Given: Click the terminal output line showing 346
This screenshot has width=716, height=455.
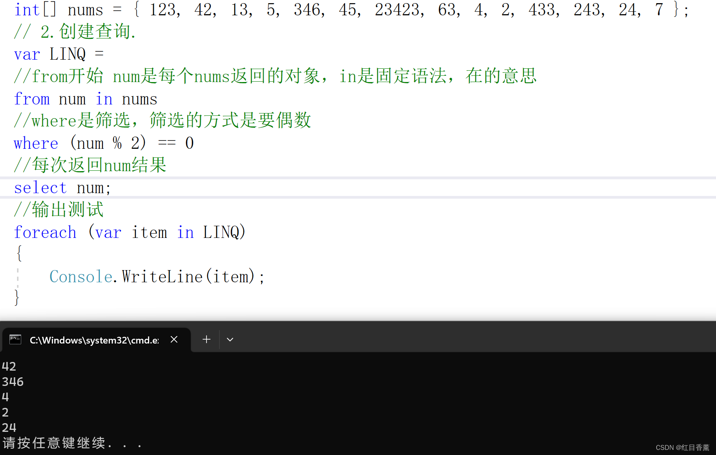Looking at the screenshot, I should pyautogui.click(x=12, y=381).
